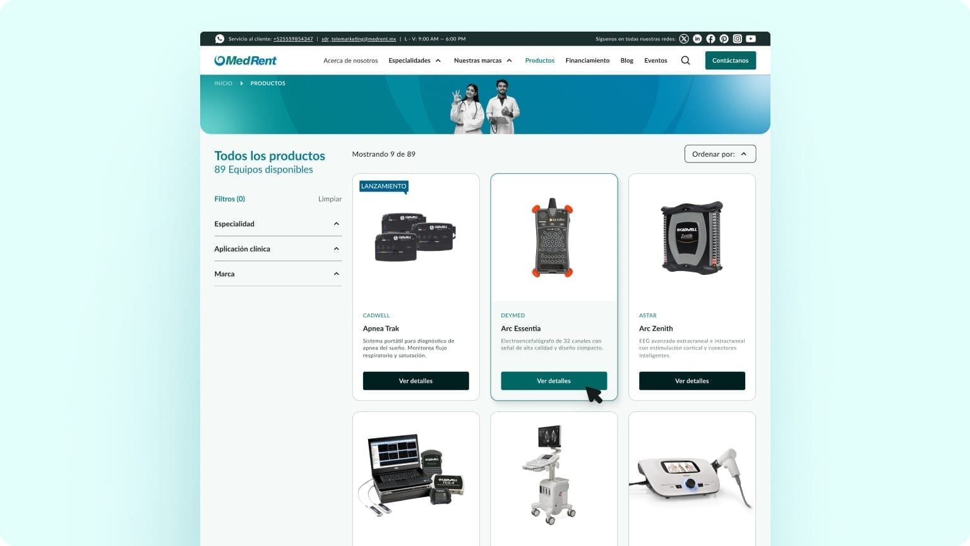Viewport: 970px width, 546px height.
Task: Expand the Aplicación clínica filter section
Action: (x=278, y=249)
